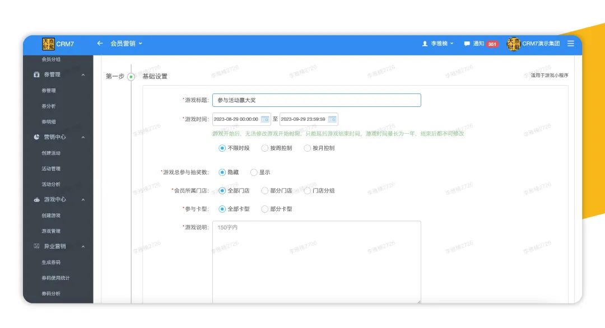The height and width of the screenshot is (328, 605).
Task: Select the 全部卡型 radio option
Action: 222,209
